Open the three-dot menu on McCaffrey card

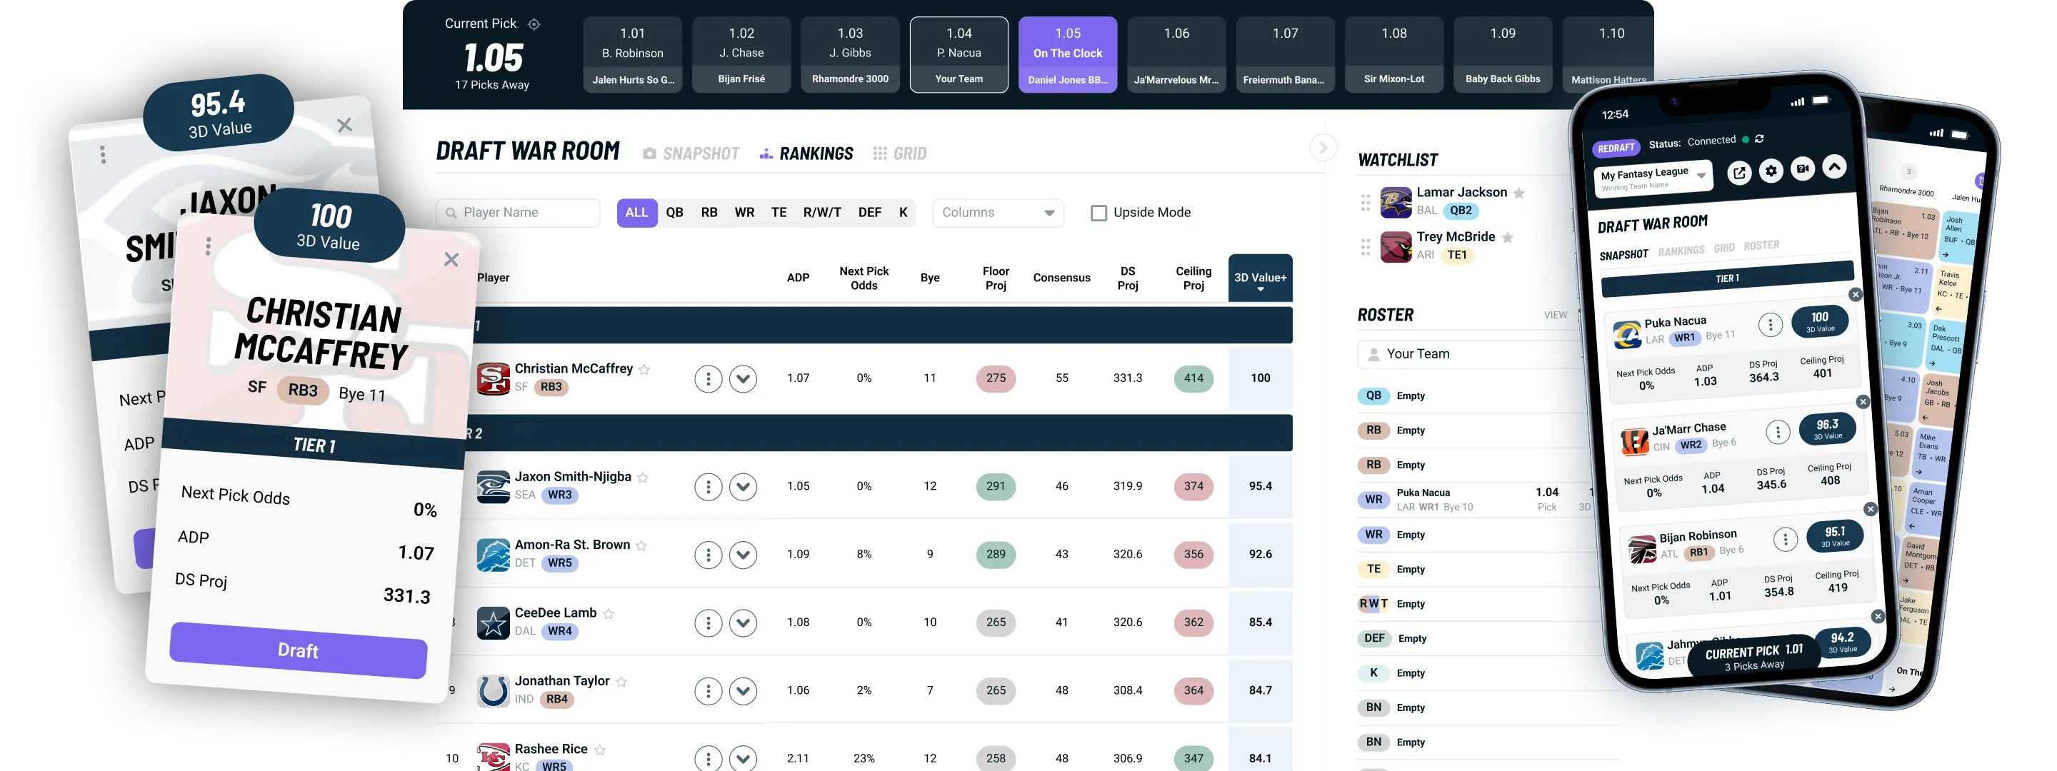coord(209,246)
